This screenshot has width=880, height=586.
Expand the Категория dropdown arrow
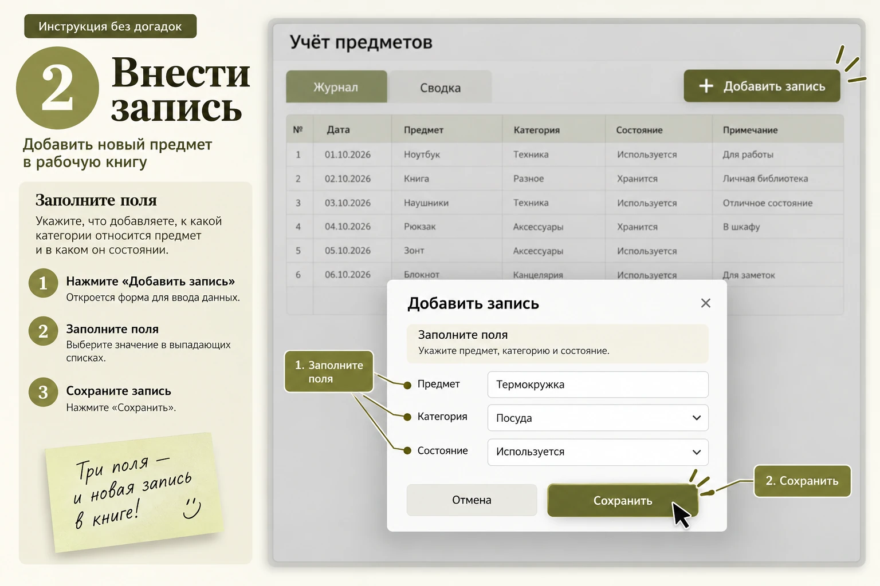(697, 418)
